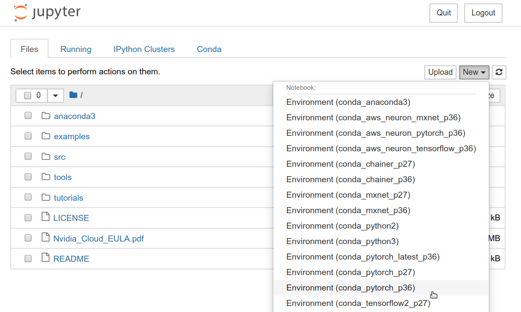Click the file icon beside LICENSE
This screenshot has width=521, height=312.
pyautogui.click(x=46, y=217)
